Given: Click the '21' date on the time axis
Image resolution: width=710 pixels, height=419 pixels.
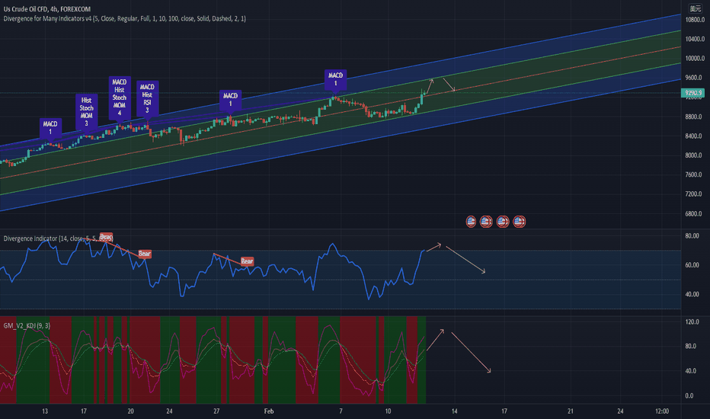Looking at the screenshot, I should (x=571, y=411).
